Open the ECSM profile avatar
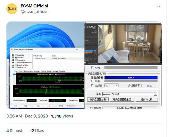This screenshot has height=137, width=170. [x=12, y=9]
